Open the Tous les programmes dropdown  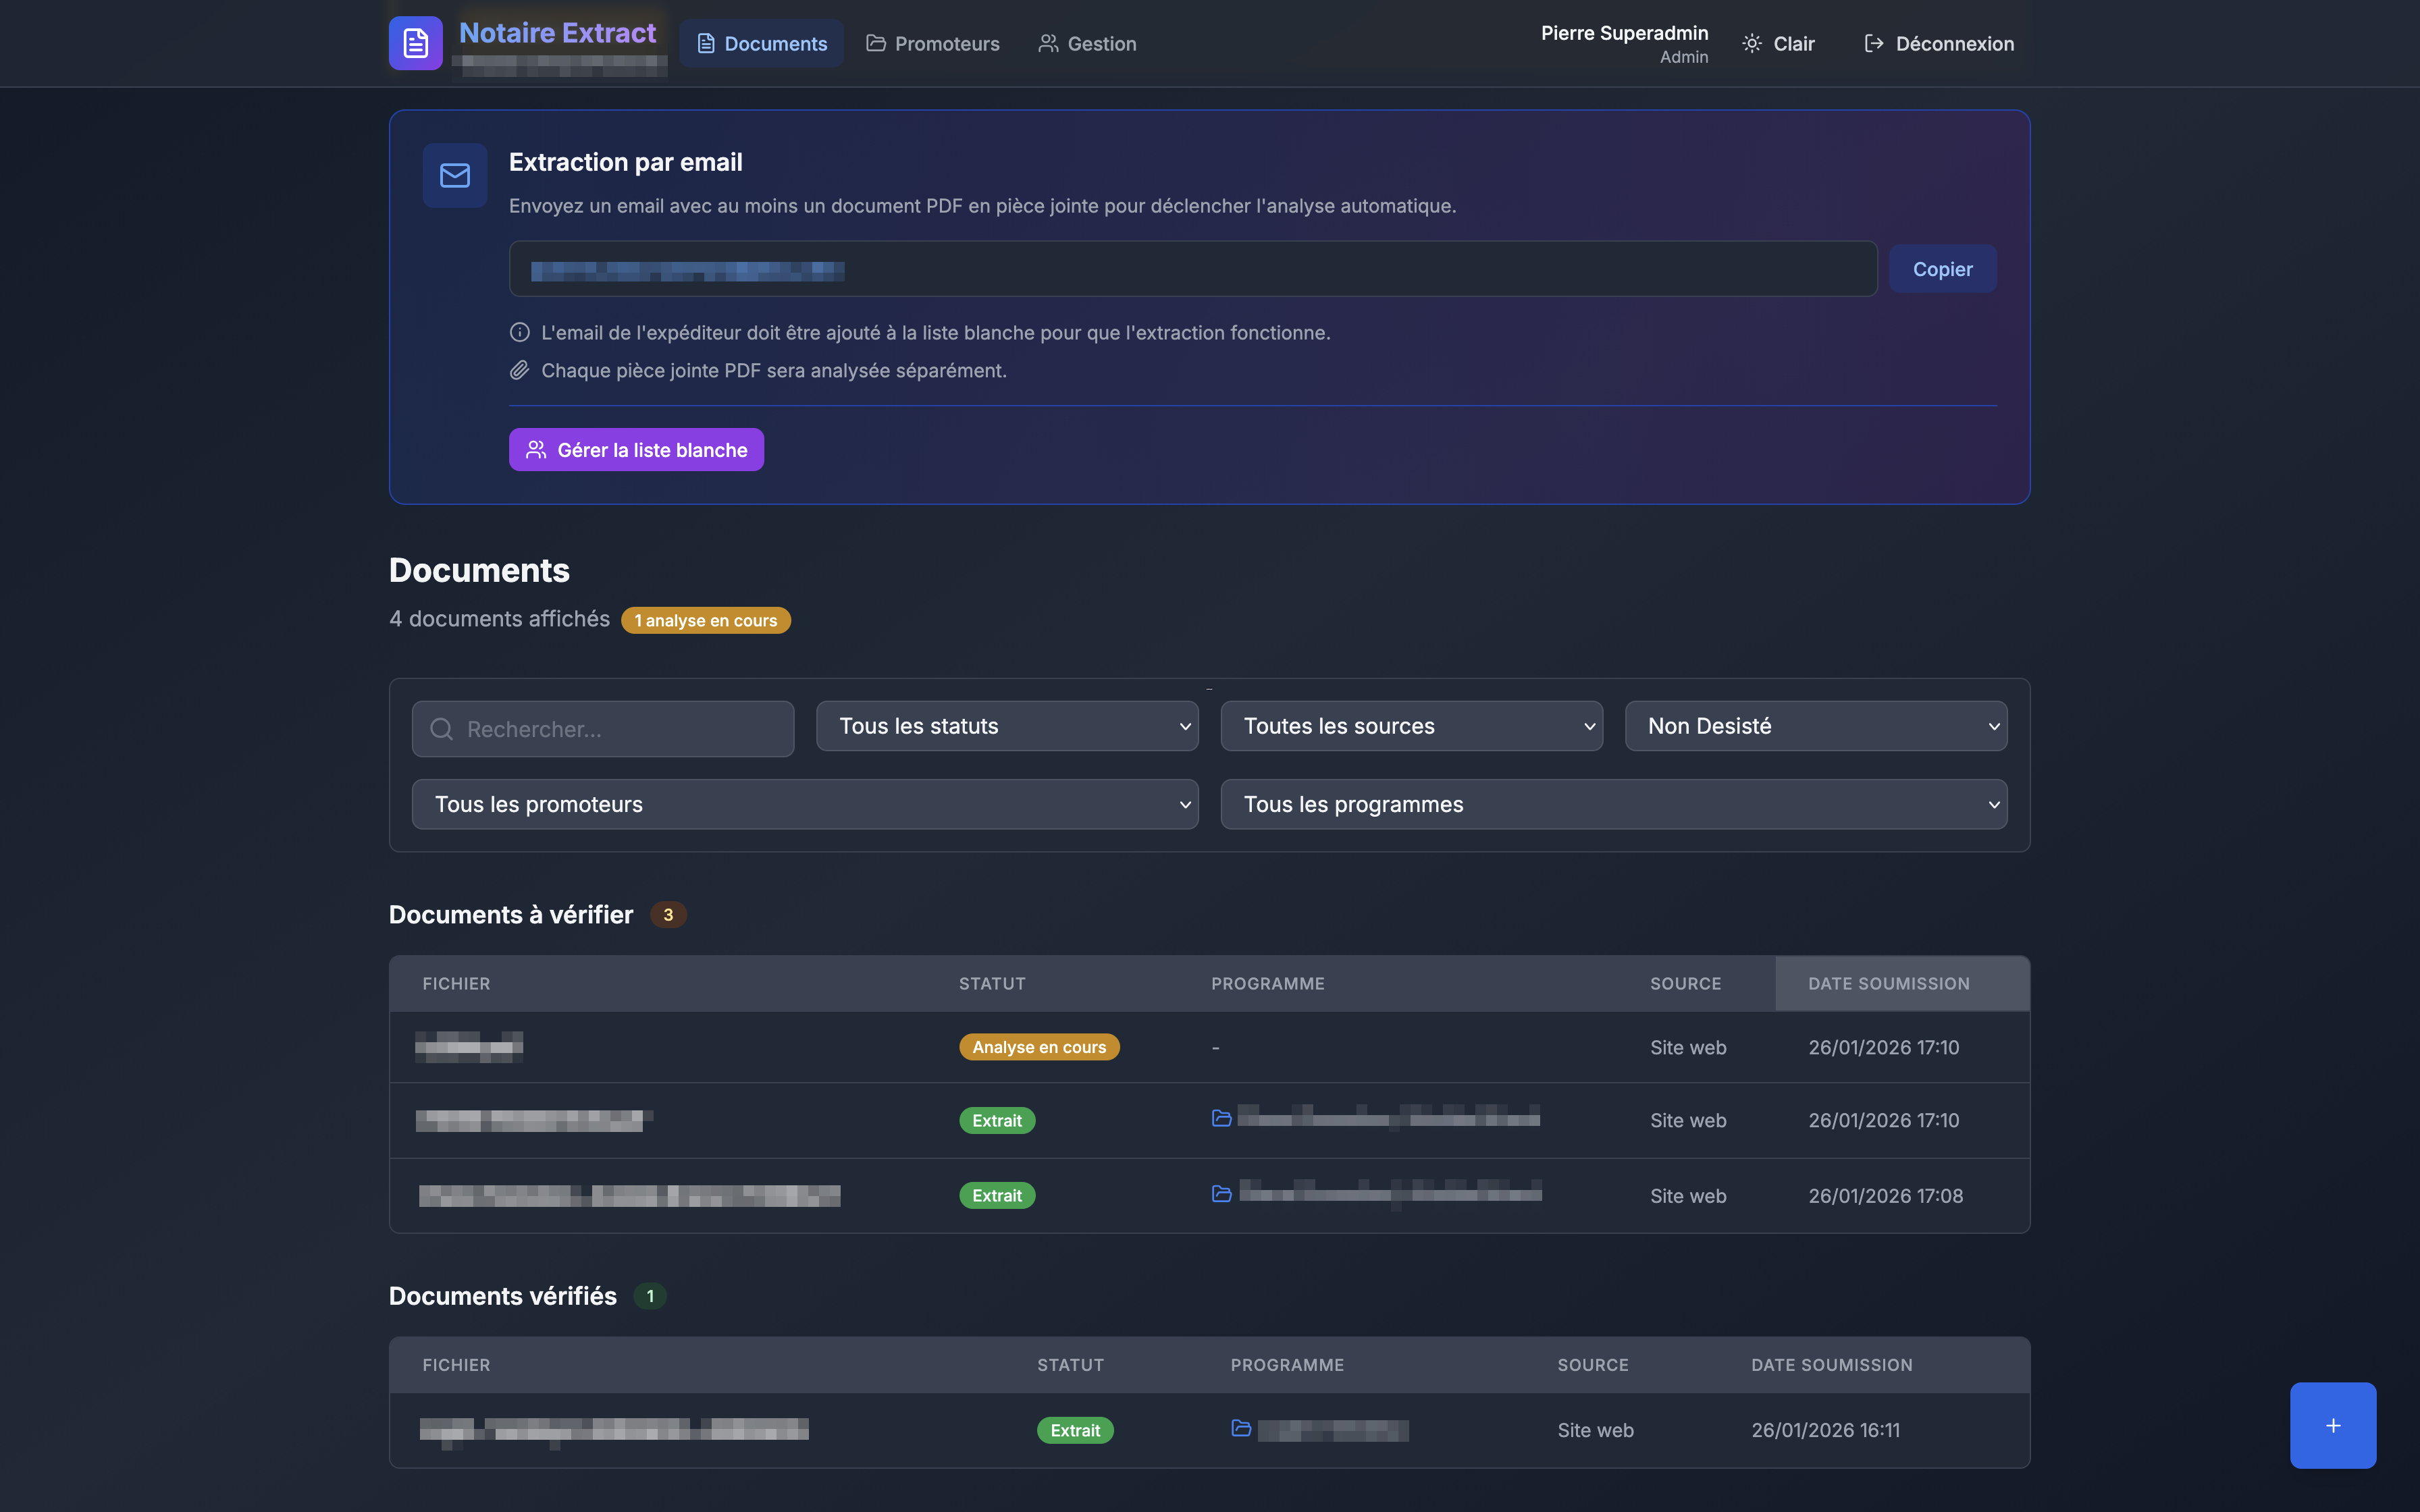pyautogui.click(x=1613, y=804)
